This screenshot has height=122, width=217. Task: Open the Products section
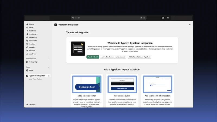(x=33, y=31)
